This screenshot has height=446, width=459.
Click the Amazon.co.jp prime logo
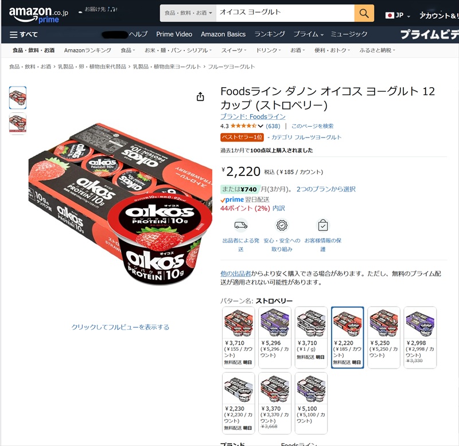pyautogui.click(x=38, y=14)
